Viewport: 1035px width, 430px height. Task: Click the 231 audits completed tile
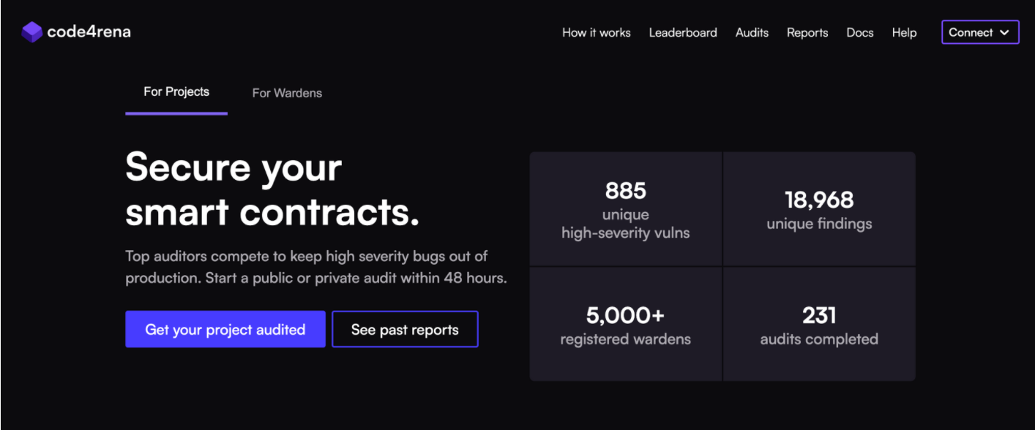click(819, 325)
